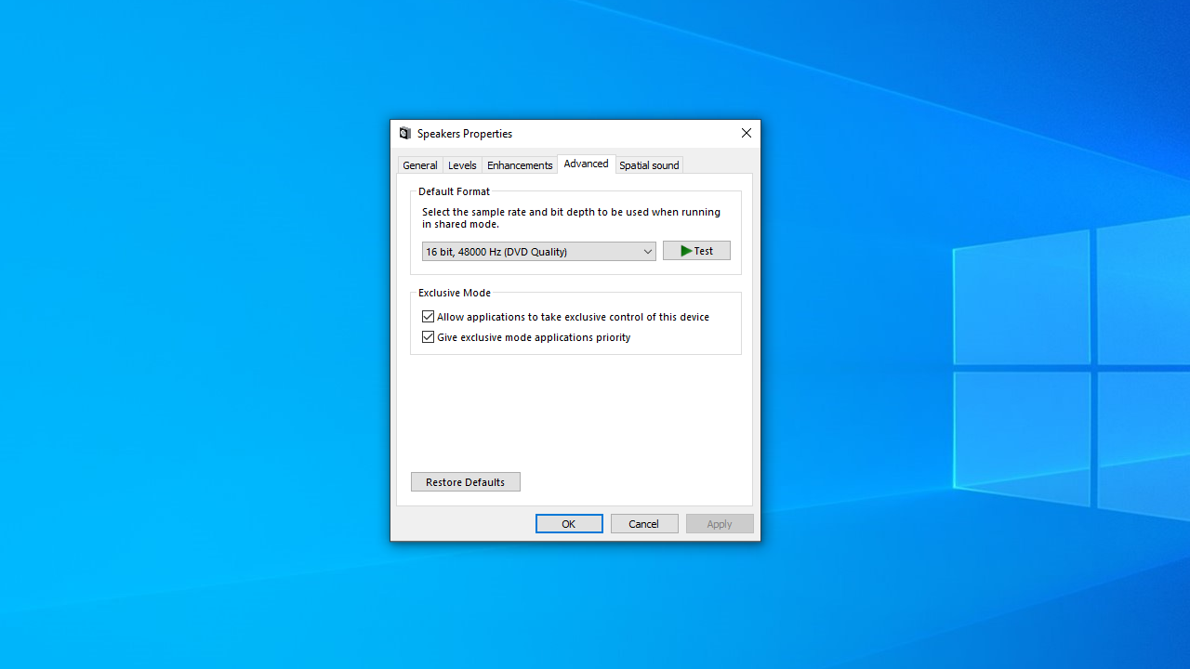
Task: Open the Levels tab
Action: coord(462,165)
